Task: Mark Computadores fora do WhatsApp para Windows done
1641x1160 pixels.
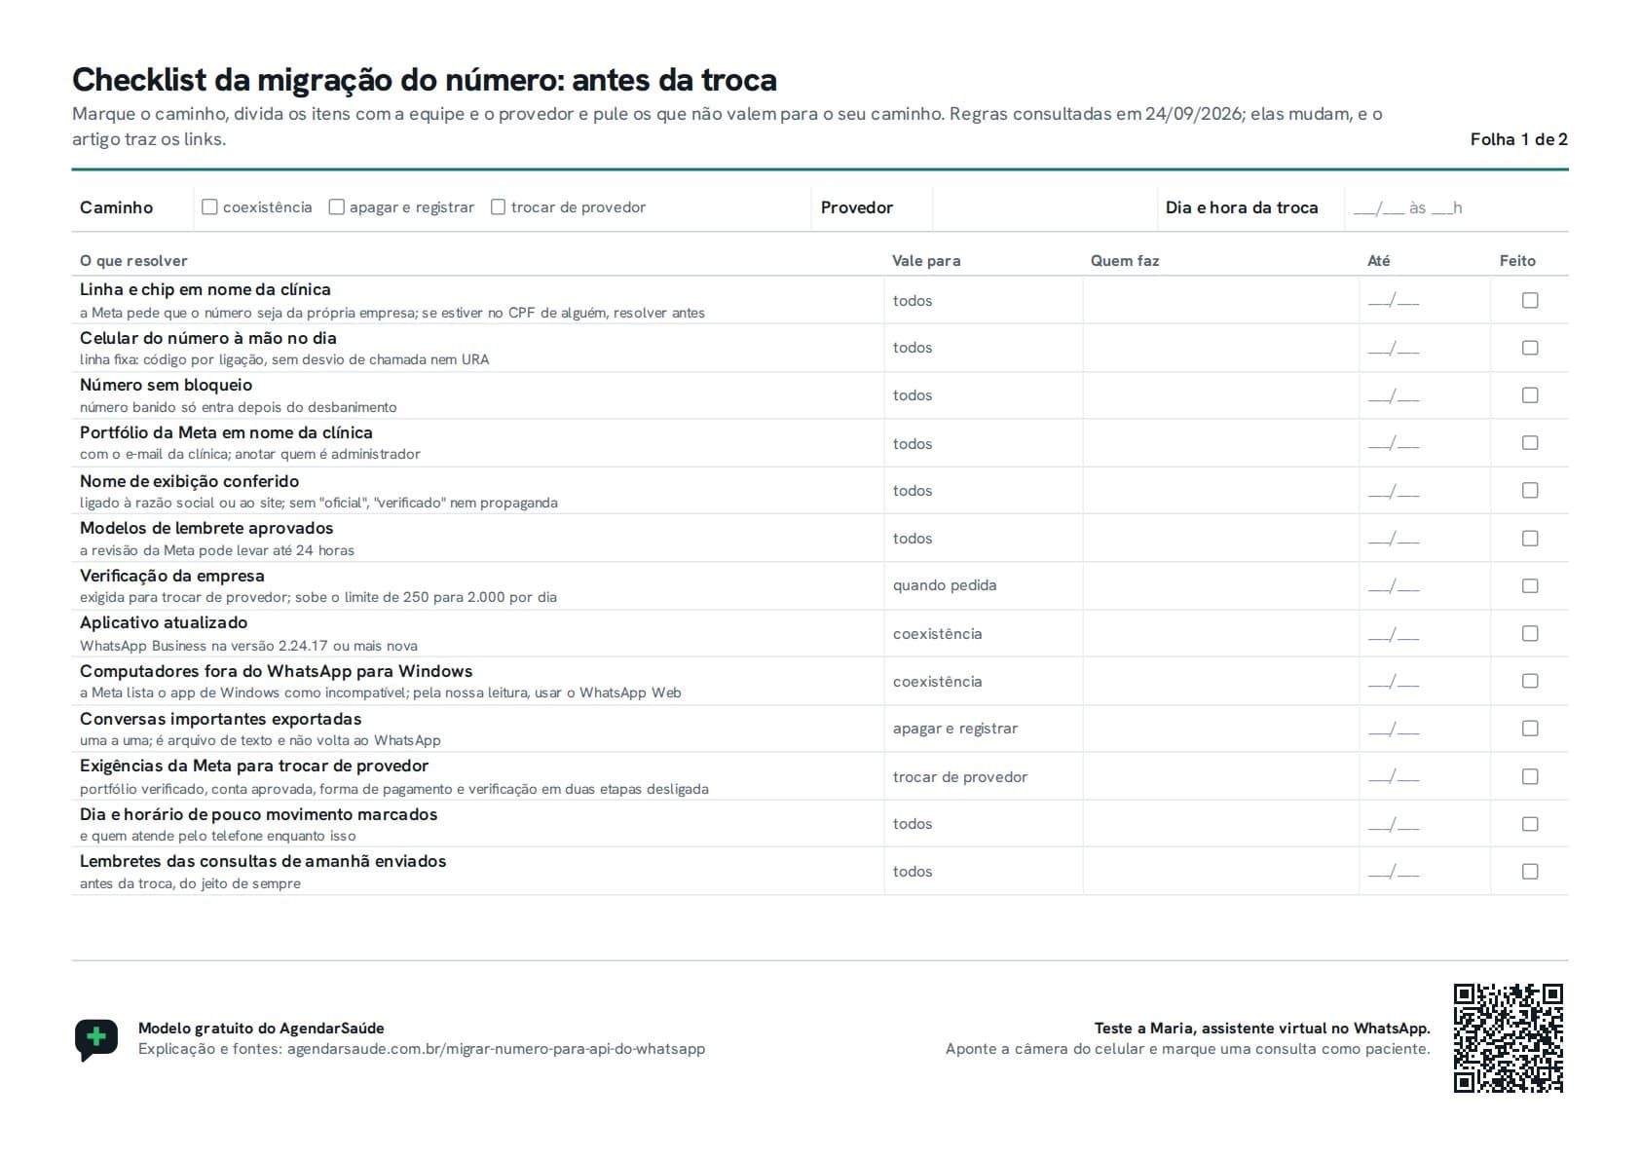Action: [1530, 681]
